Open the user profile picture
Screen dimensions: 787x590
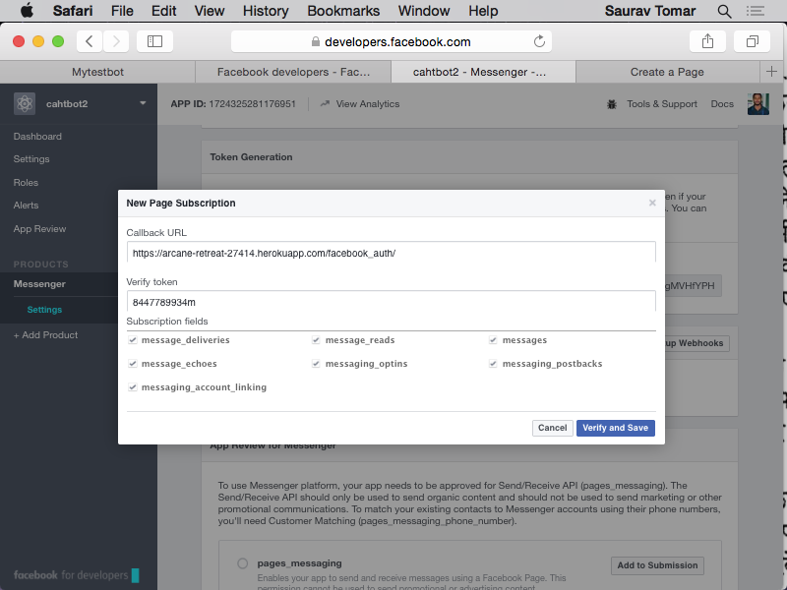coord(757,104)
